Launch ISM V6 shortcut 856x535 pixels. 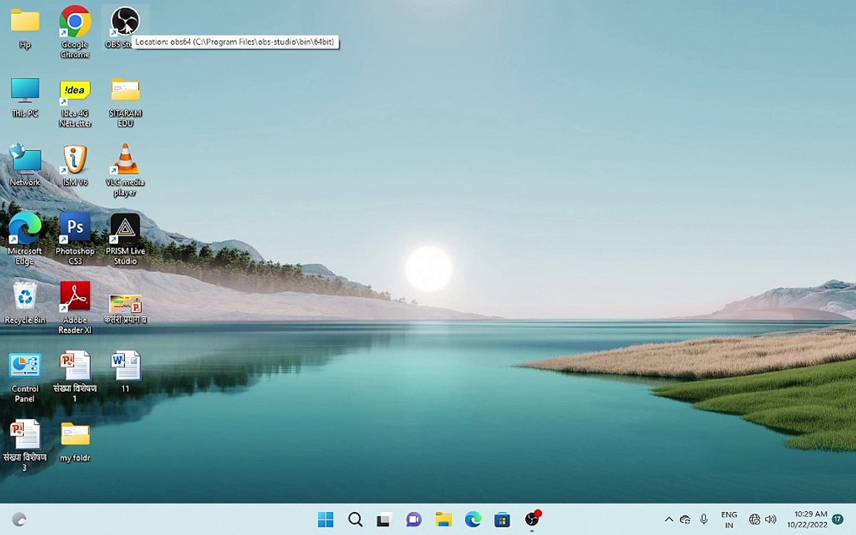75,160
